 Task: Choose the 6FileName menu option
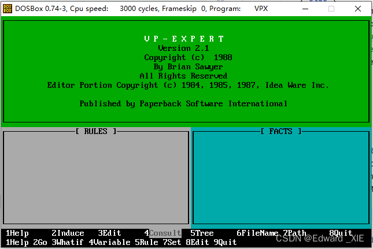coord(257,233)
